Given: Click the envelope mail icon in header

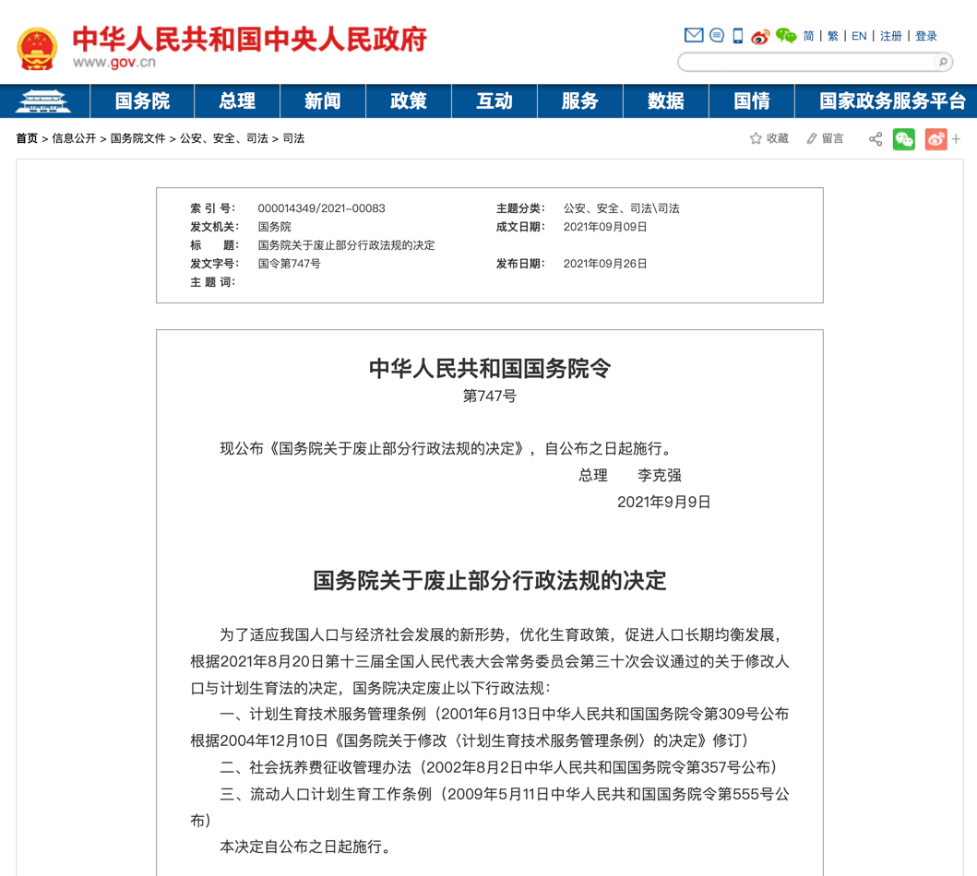Looking at the screenshot, I should point(694,36).
